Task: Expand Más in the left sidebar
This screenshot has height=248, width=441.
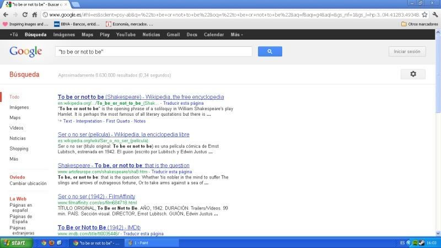Action: click(x=14, y=159)
